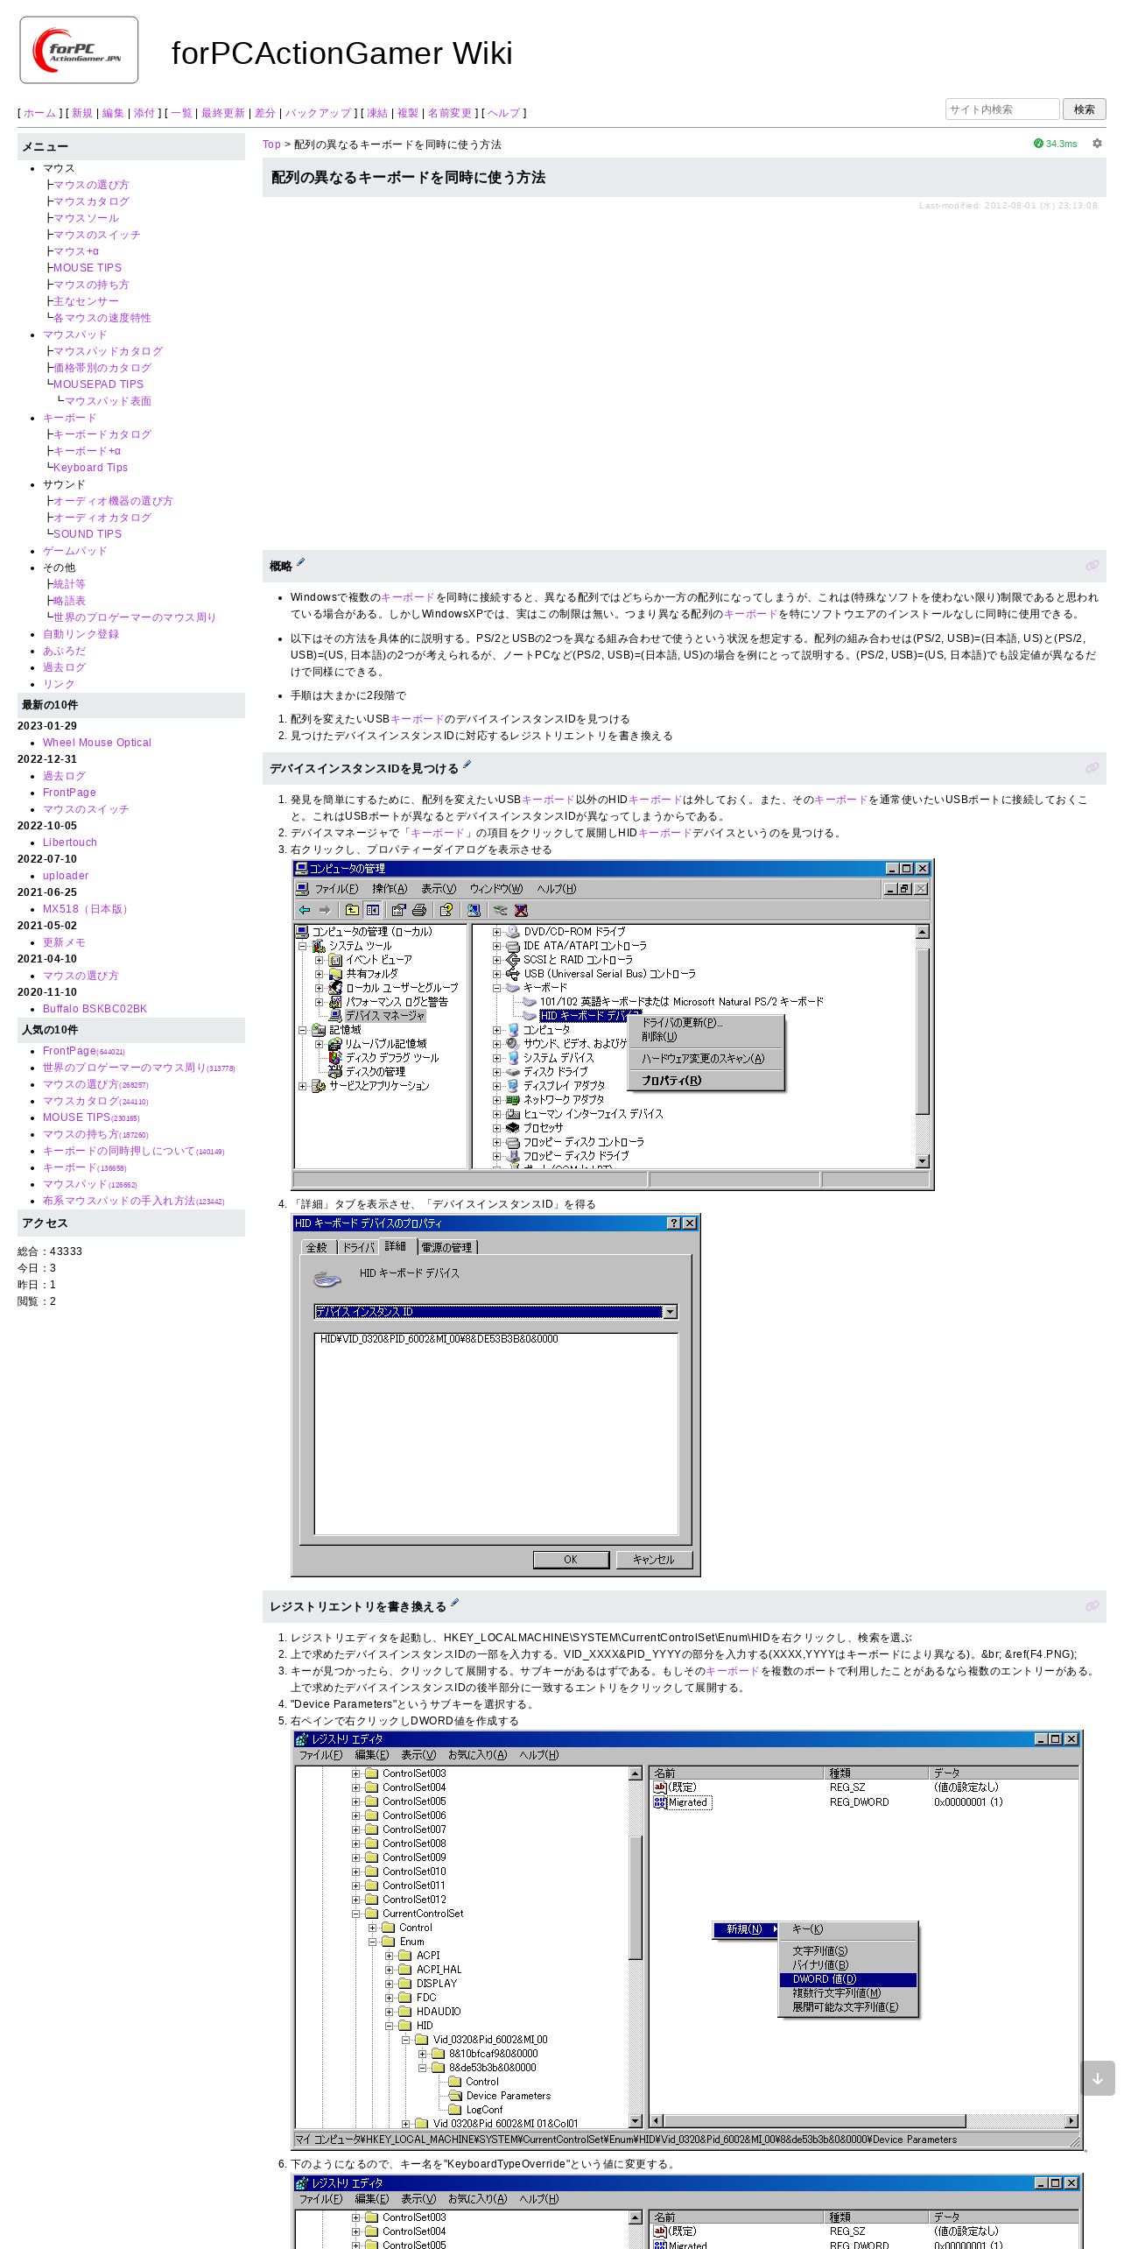
Task: Open 主なセンサー in the sidebar
Action: pos(86,301)
